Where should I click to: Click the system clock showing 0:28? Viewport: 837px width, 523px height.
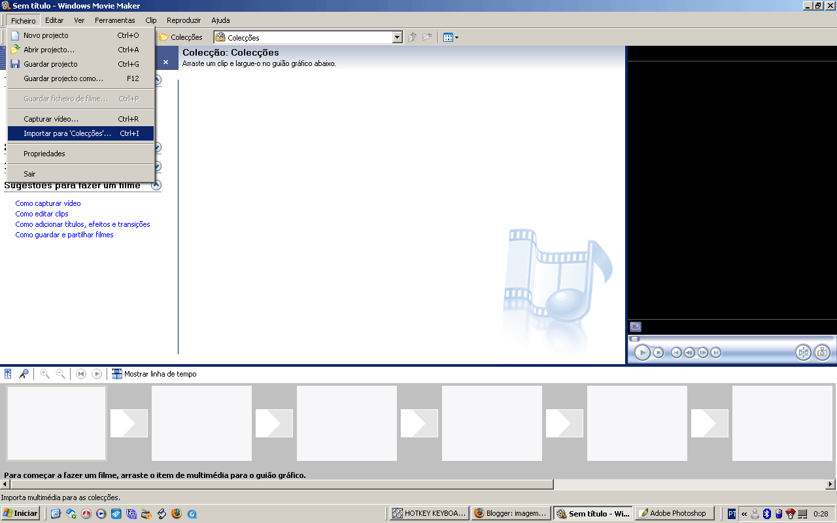tap(821, 514)
